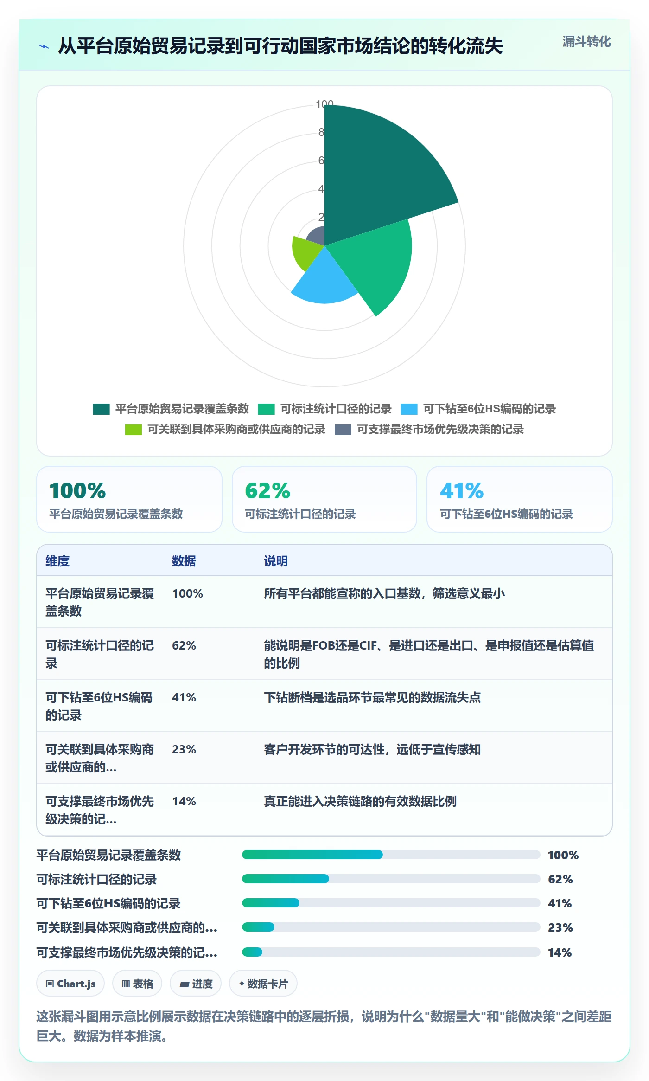This screenshot has width=649, height=1081.
Task: Toggle the 可下钻至6位HS编码的记录 legend swatch
Action: click(x=409, y=409)
